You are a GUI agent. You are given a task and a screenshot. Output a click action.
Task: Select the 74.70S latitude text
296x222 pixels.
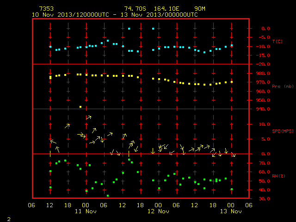click(135, 9)
